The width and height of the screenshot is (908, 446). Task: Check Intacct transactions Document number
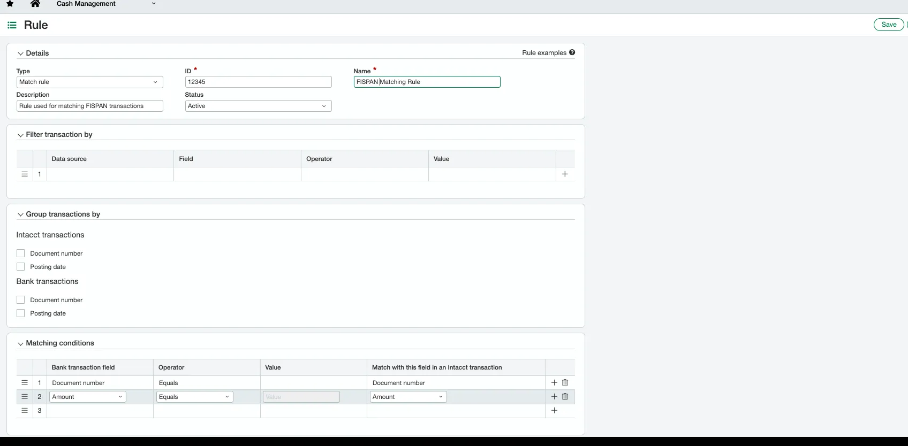click(x=21, y=253)
